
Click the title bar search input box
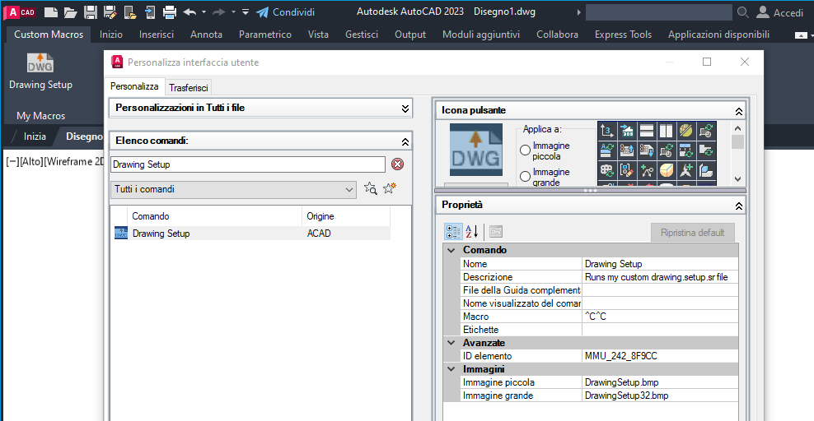[x=658, y=12]
